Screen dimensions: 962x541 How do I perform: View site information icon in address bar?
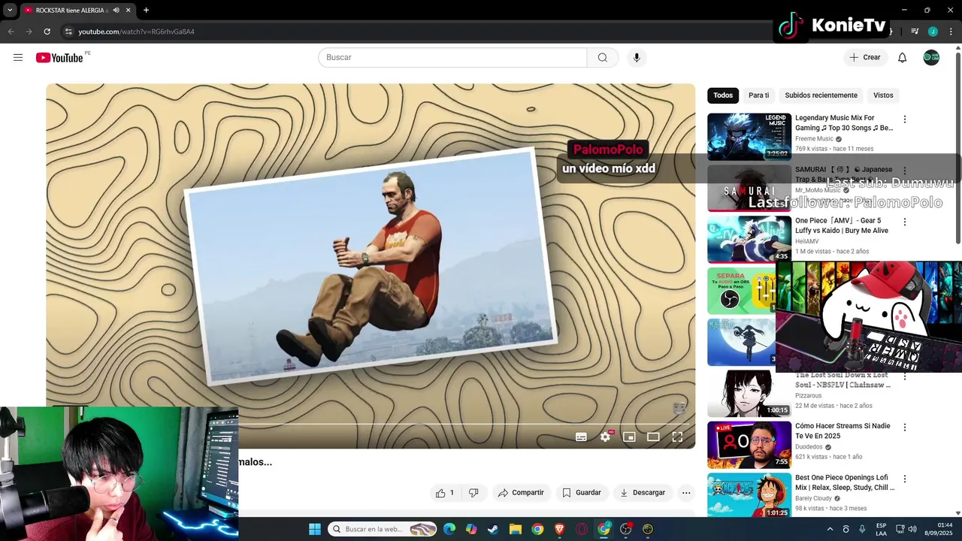68,32
